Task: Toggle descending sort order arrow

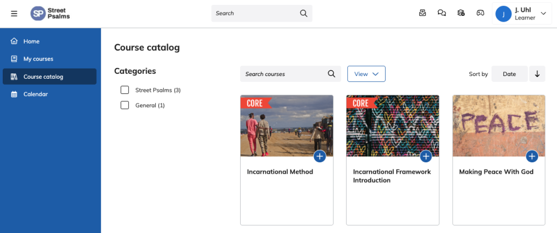Action: point(537,74)
